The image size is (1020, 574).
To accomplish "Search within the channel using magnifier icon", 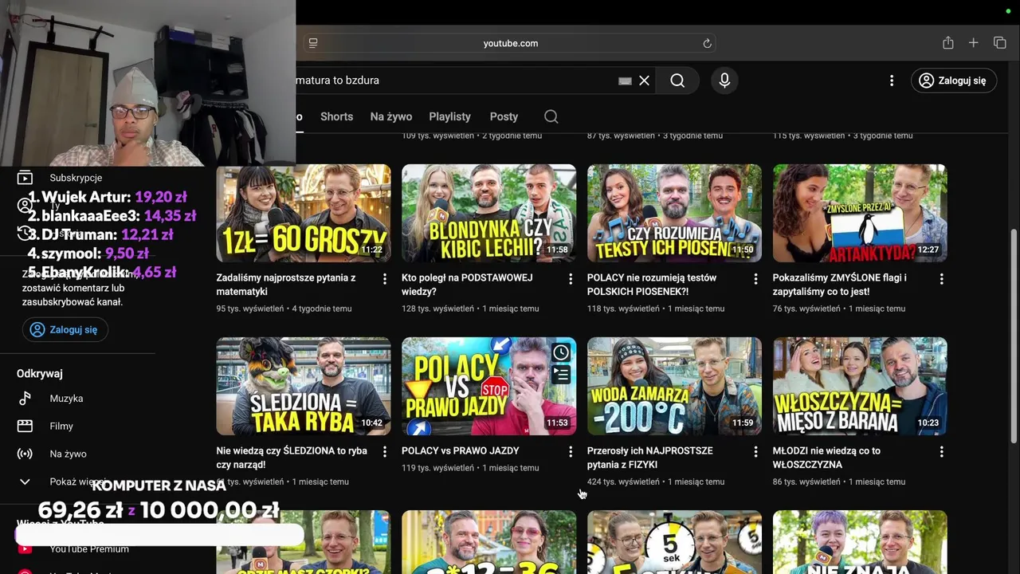I will click(x=551, y=116).
